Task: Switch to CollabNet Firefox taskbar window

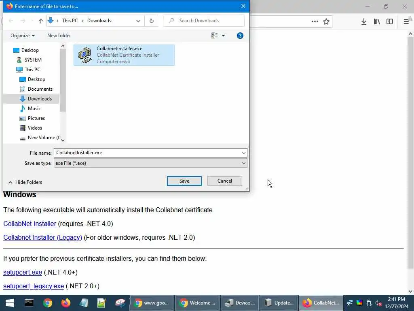Action: [321, 303]
